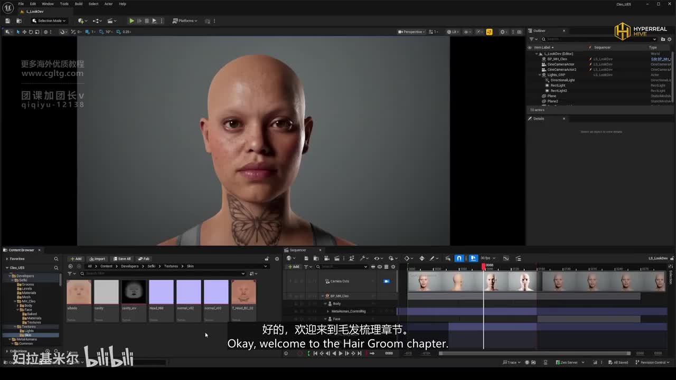Choose the Rotate gizmo tool

click(30, 32)
